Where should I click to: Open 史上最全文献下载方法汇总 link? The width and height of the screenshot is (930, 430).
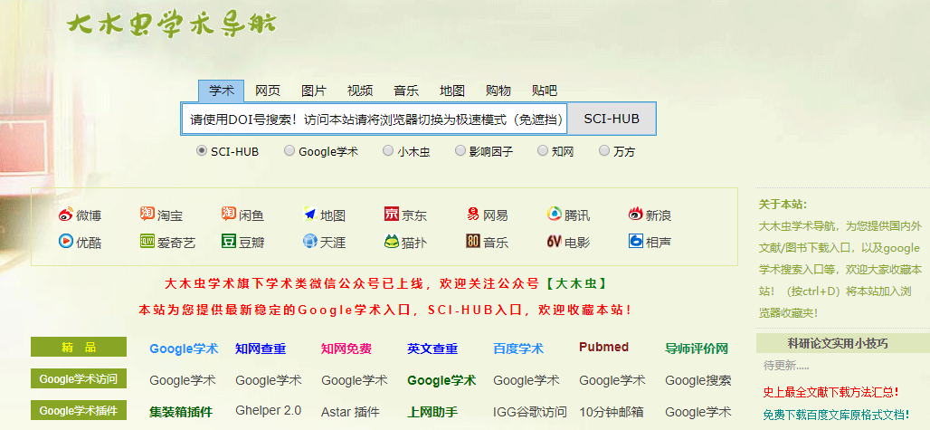pyautogui.click(x=831, y=392)
